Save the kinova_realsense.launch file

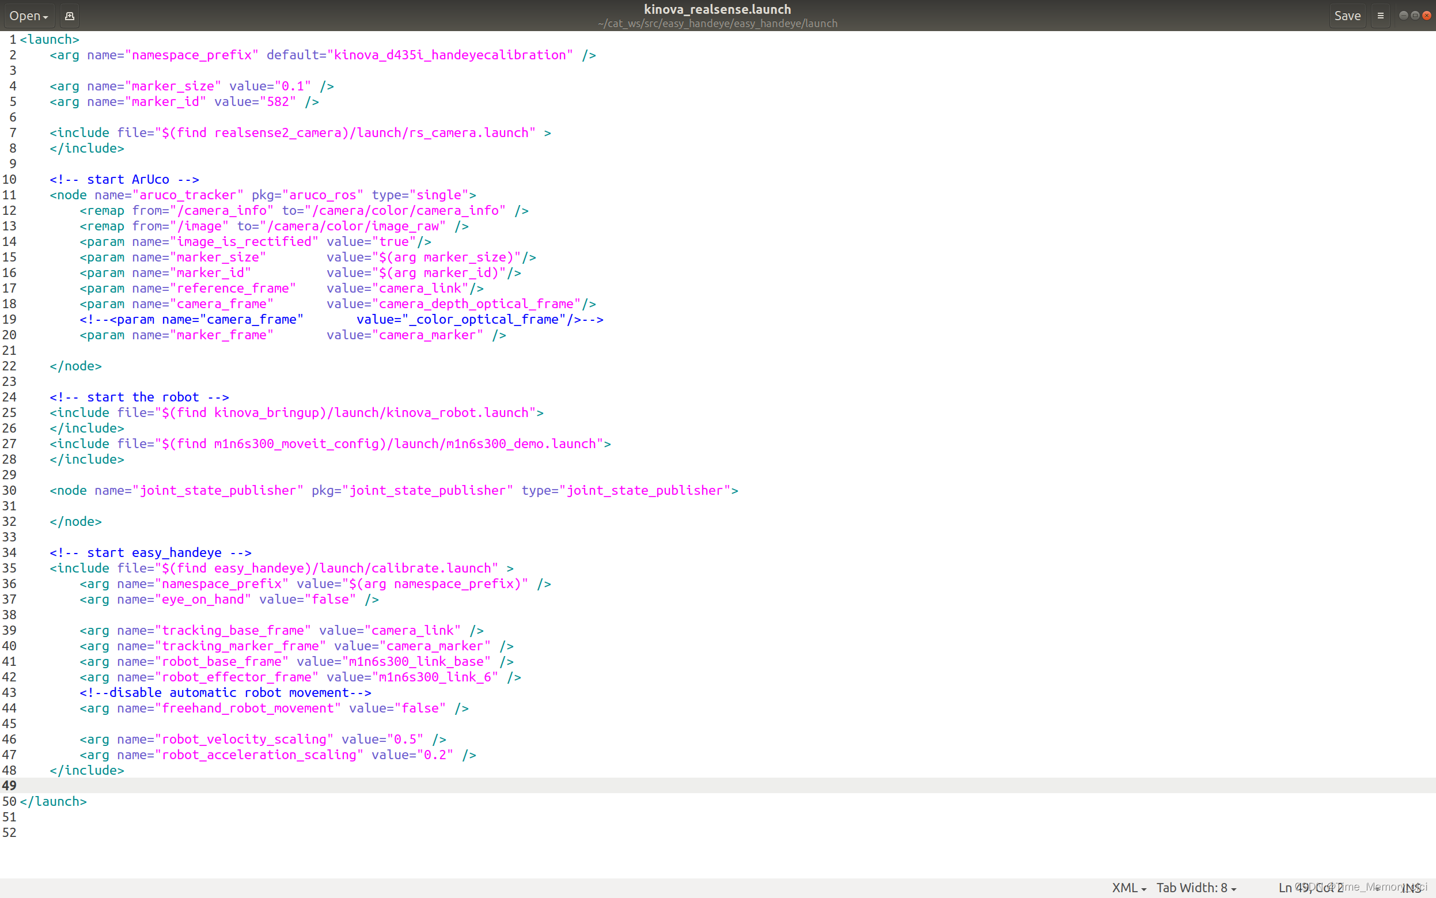(1347, 16)
